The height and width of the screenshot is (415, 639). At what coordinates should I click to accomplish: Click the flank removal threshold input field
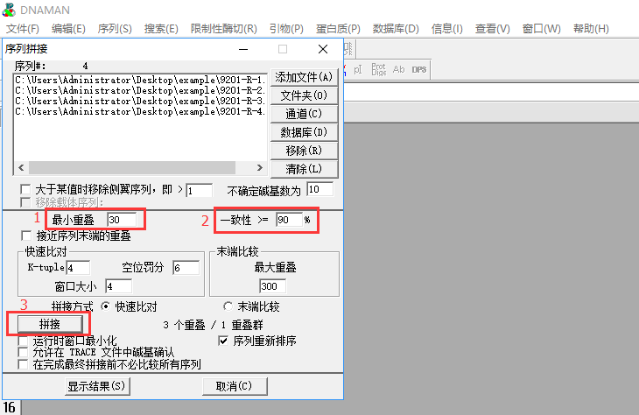[x=199, y=190]
